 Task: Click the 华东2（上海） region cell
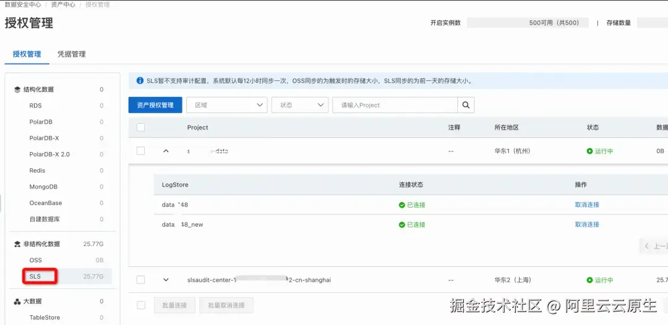(x=513, y=280)
